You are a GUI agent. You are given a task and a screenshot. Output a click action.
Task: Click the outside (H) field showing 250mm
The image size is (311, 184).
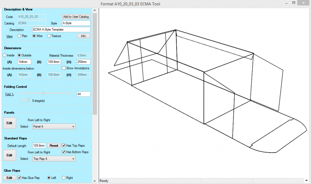coord(84,62)
